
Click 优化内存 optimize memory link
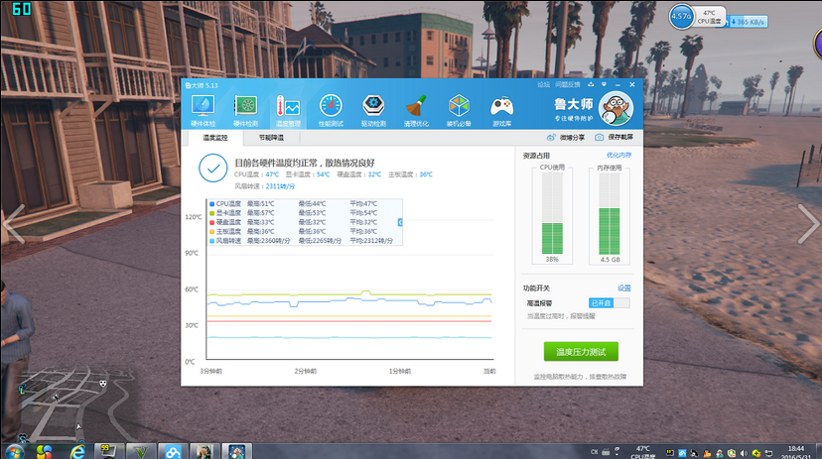(618, 155)
